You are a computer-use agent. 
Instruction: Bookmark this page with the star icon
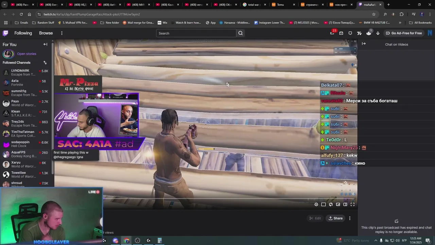point(374,14)
